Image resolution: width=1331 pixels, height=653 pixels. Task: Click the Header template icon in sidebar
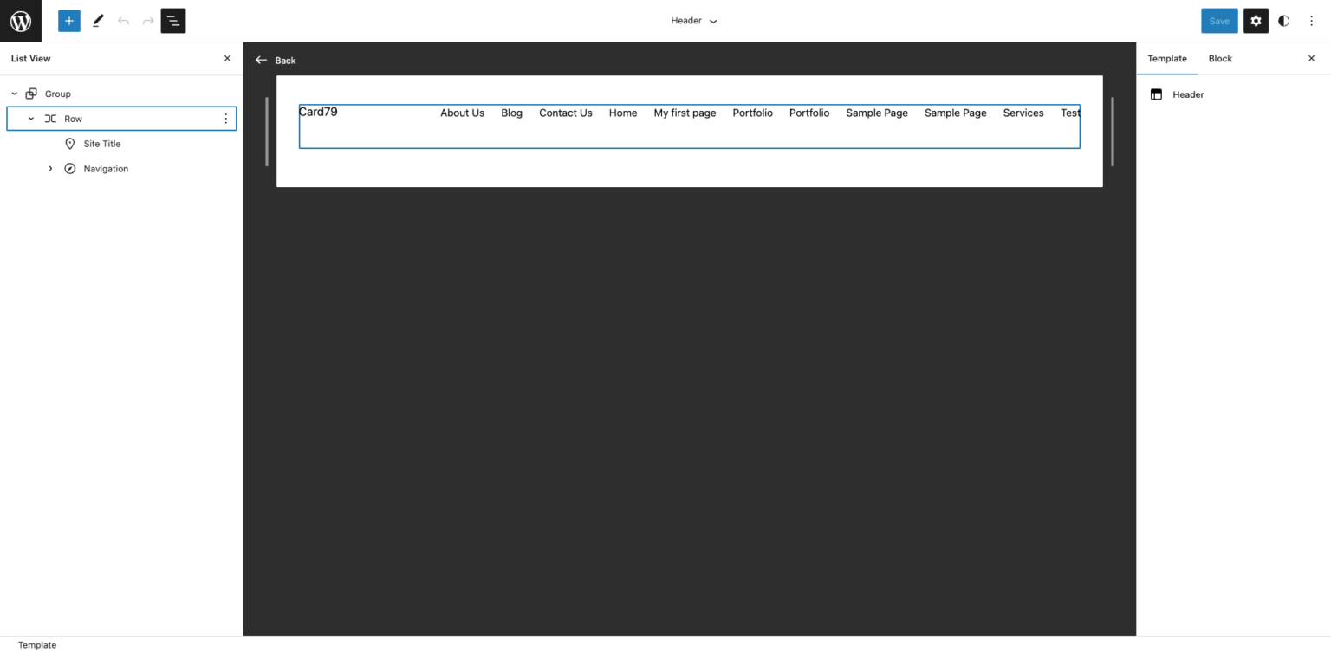tap(1156, 94)
